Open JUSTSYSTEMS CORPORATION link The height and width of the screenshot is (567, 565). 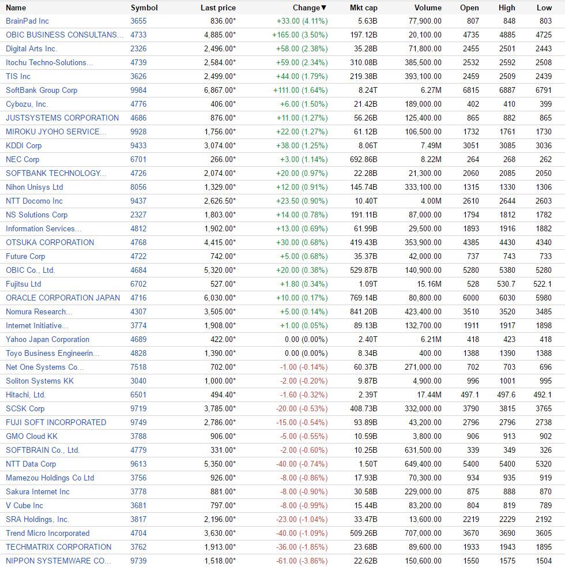click(x=62, y=118)
